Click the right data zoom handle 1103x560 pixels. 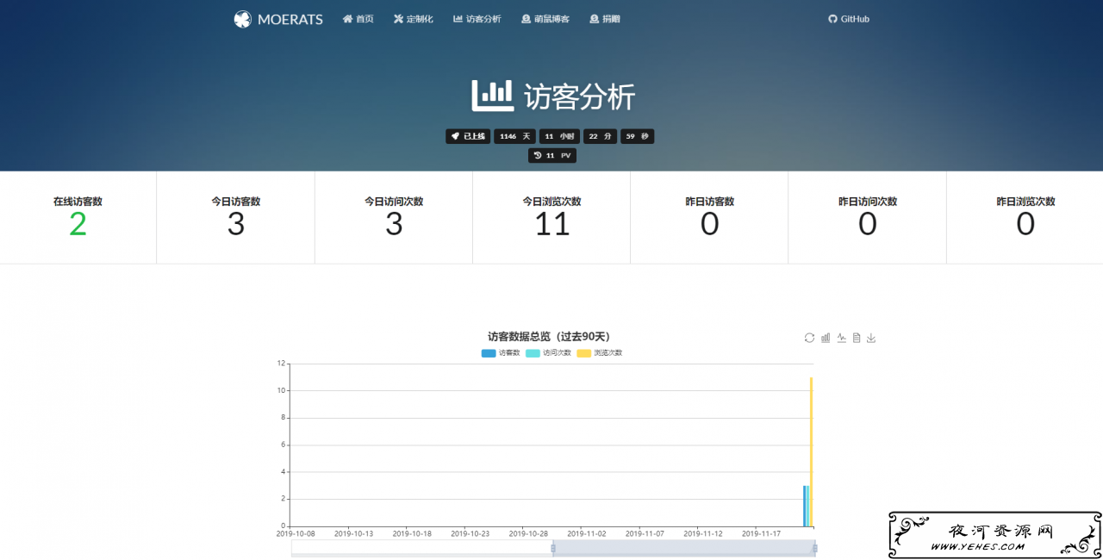point(814,548)
